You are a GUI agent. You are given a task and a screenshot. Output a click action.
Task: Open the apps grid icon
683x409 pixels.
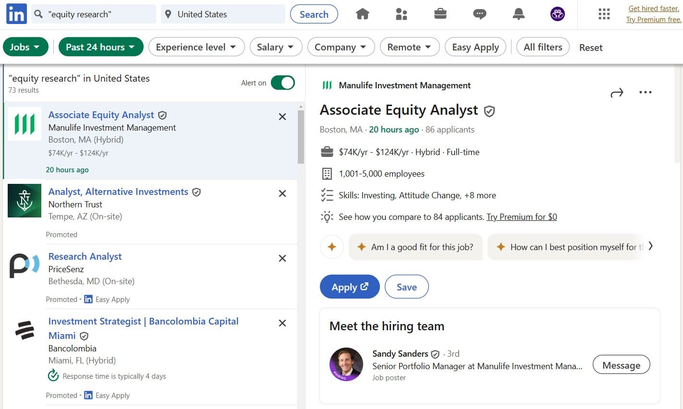(604, 14)
